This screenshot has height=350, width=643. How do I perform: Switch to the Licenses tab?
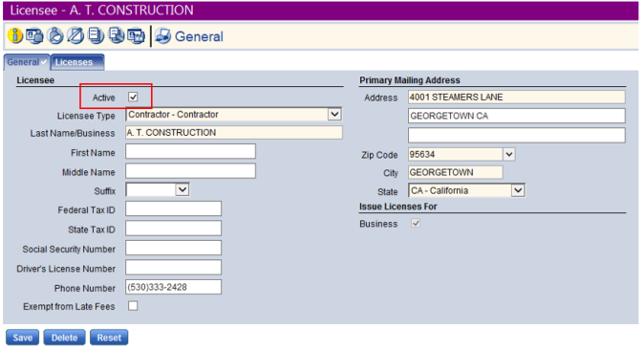click(77, 62)
